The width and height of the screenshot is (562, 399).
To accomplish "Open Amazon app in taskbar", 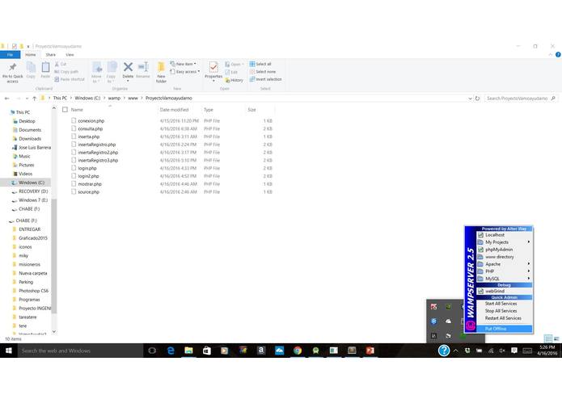I will click(x=261, y=351).
